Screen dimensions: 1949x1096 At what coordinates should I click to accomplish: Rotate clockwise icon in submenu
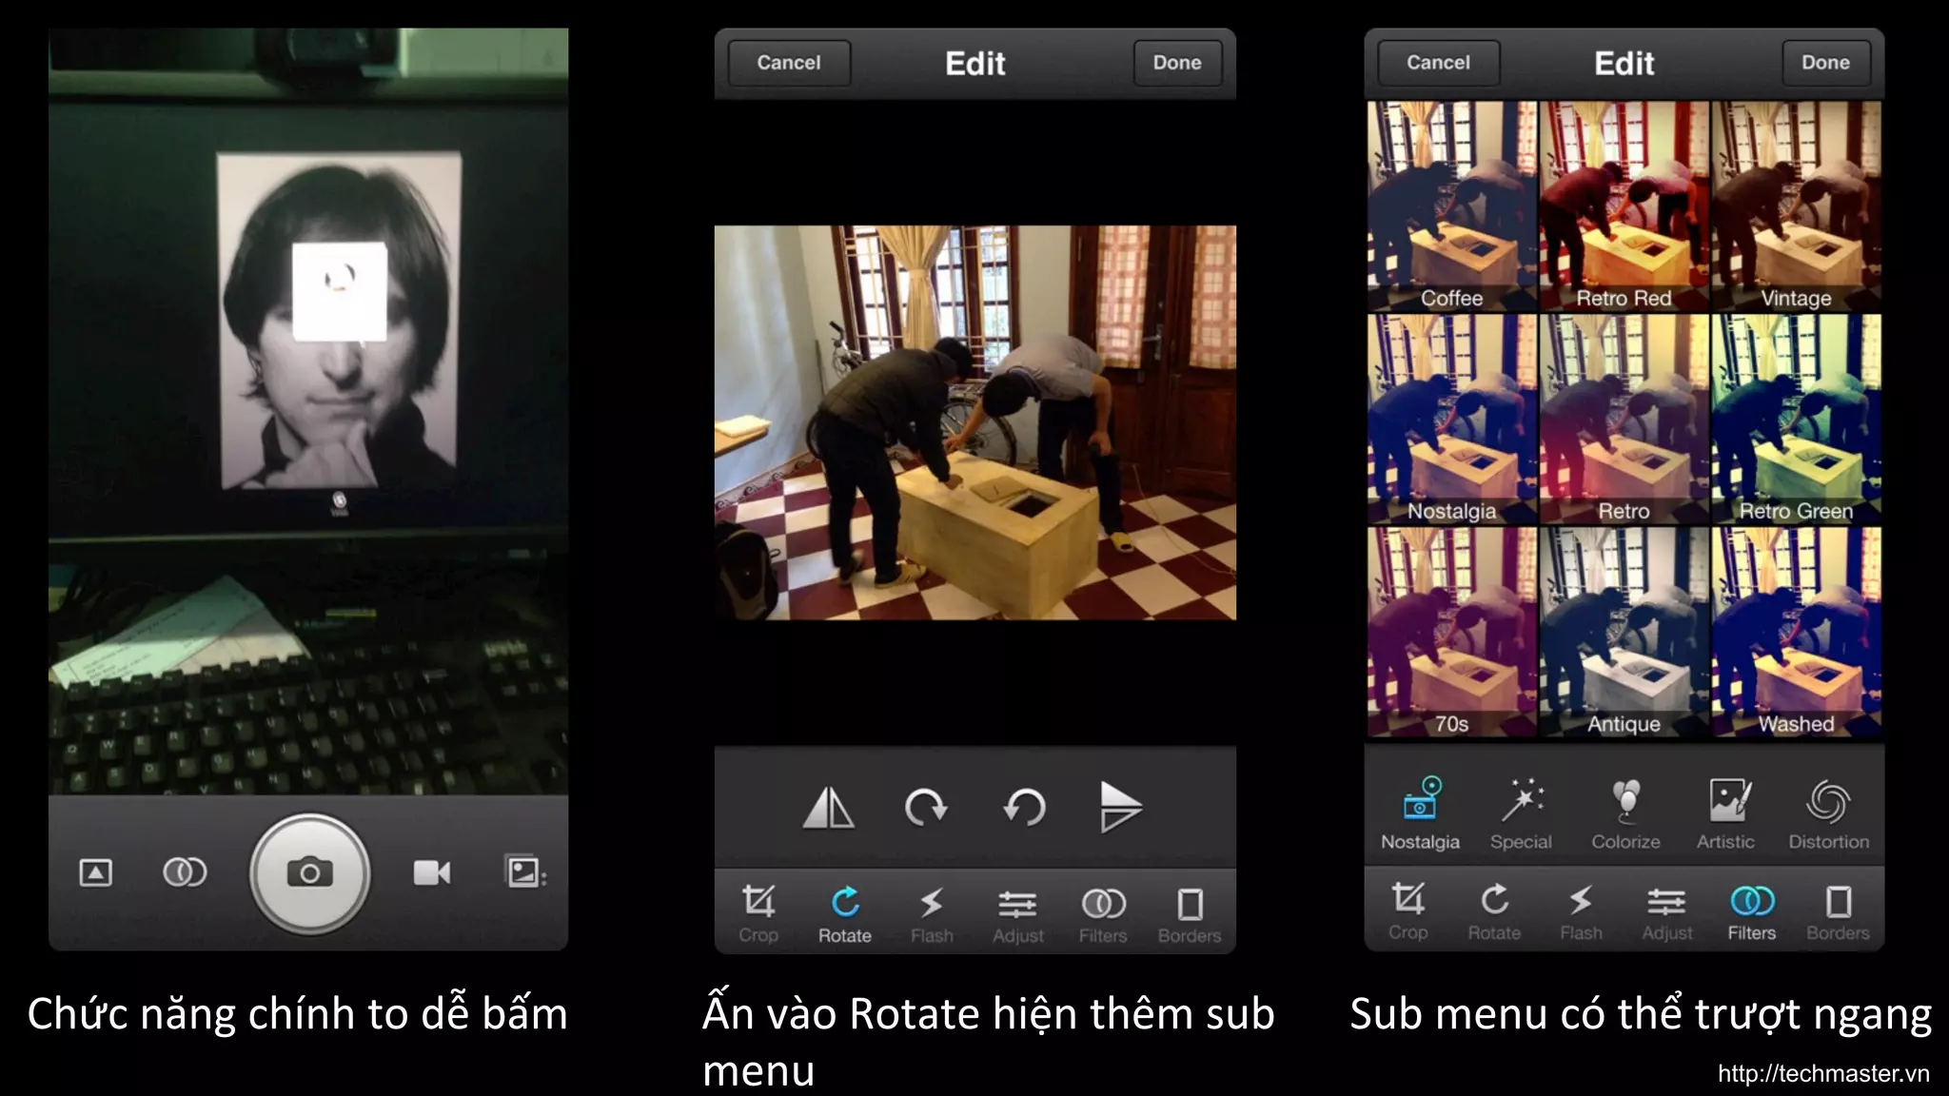[x=926, y=809]
